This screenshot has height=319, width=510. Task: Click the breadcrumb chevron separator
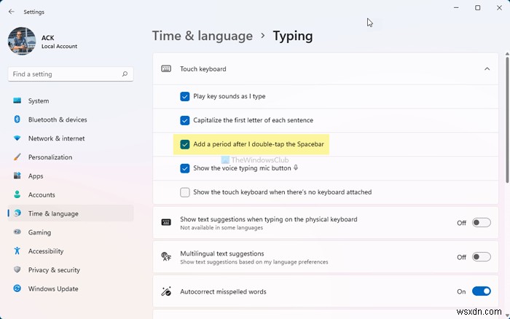pyautogui.click(x=263, y=36)
